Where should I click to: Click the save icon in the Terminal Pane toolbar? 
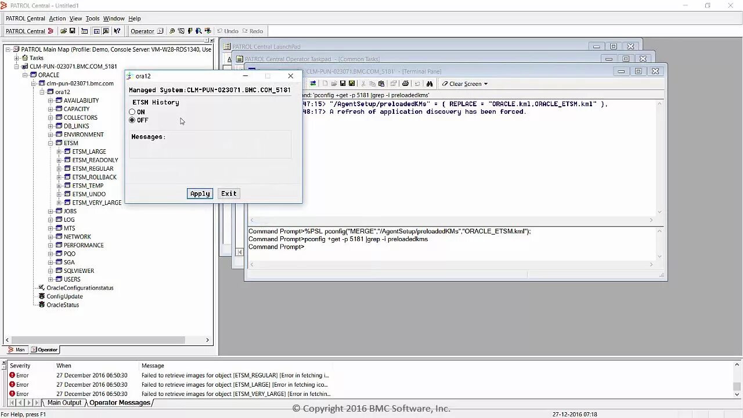coord(343,84)
